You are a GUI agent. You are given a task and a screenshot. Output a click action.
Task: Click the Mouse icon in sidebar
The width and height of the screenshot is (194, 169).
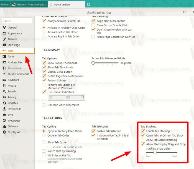[4, 86]
